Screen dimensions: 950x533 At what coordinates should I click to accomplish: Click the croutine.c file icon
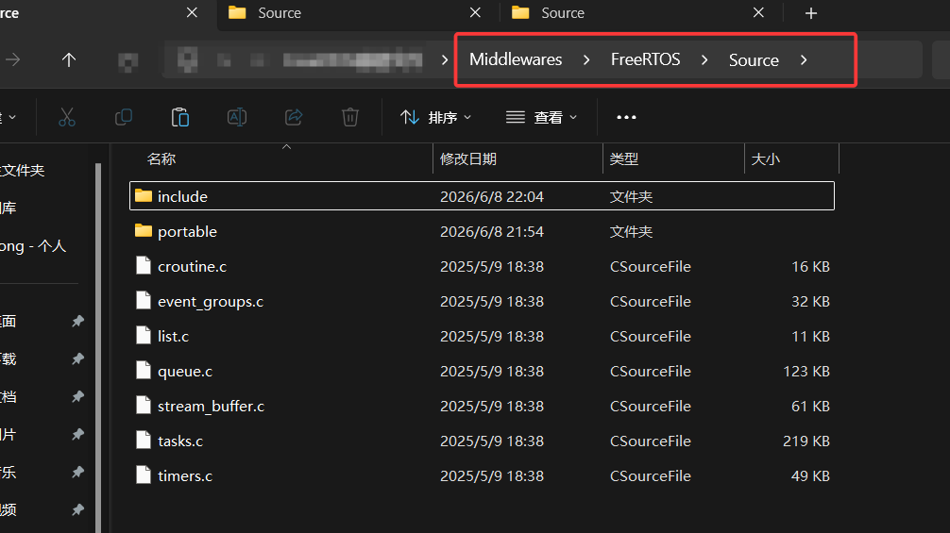143,266
